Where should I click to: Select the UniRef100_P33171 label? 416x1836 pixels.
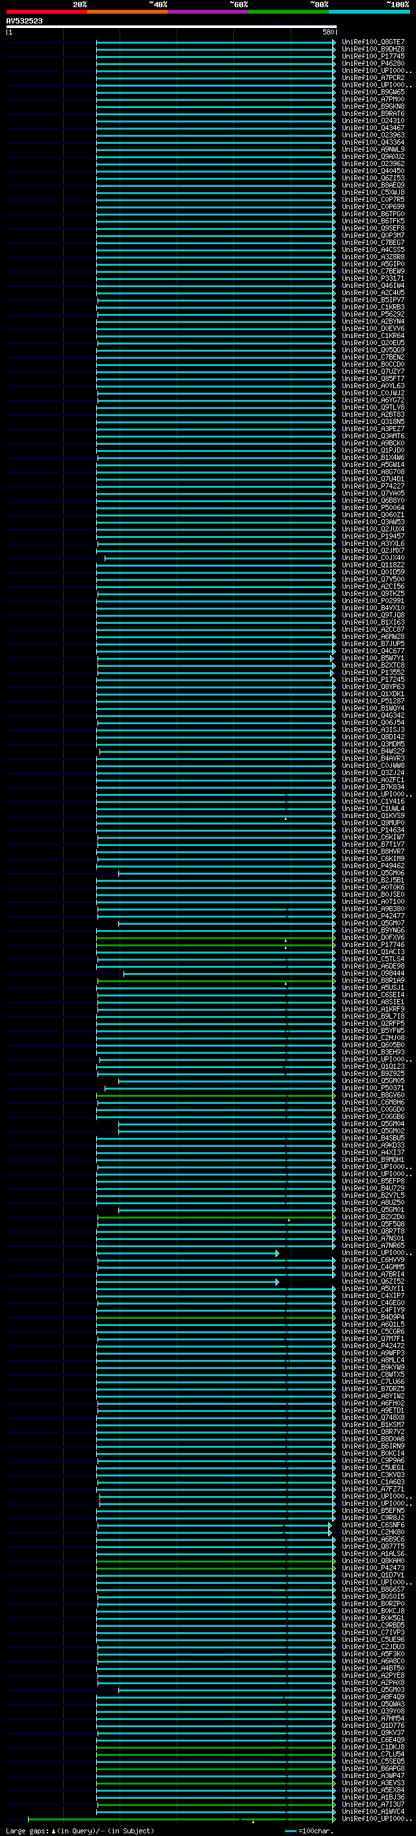point(373,279)
